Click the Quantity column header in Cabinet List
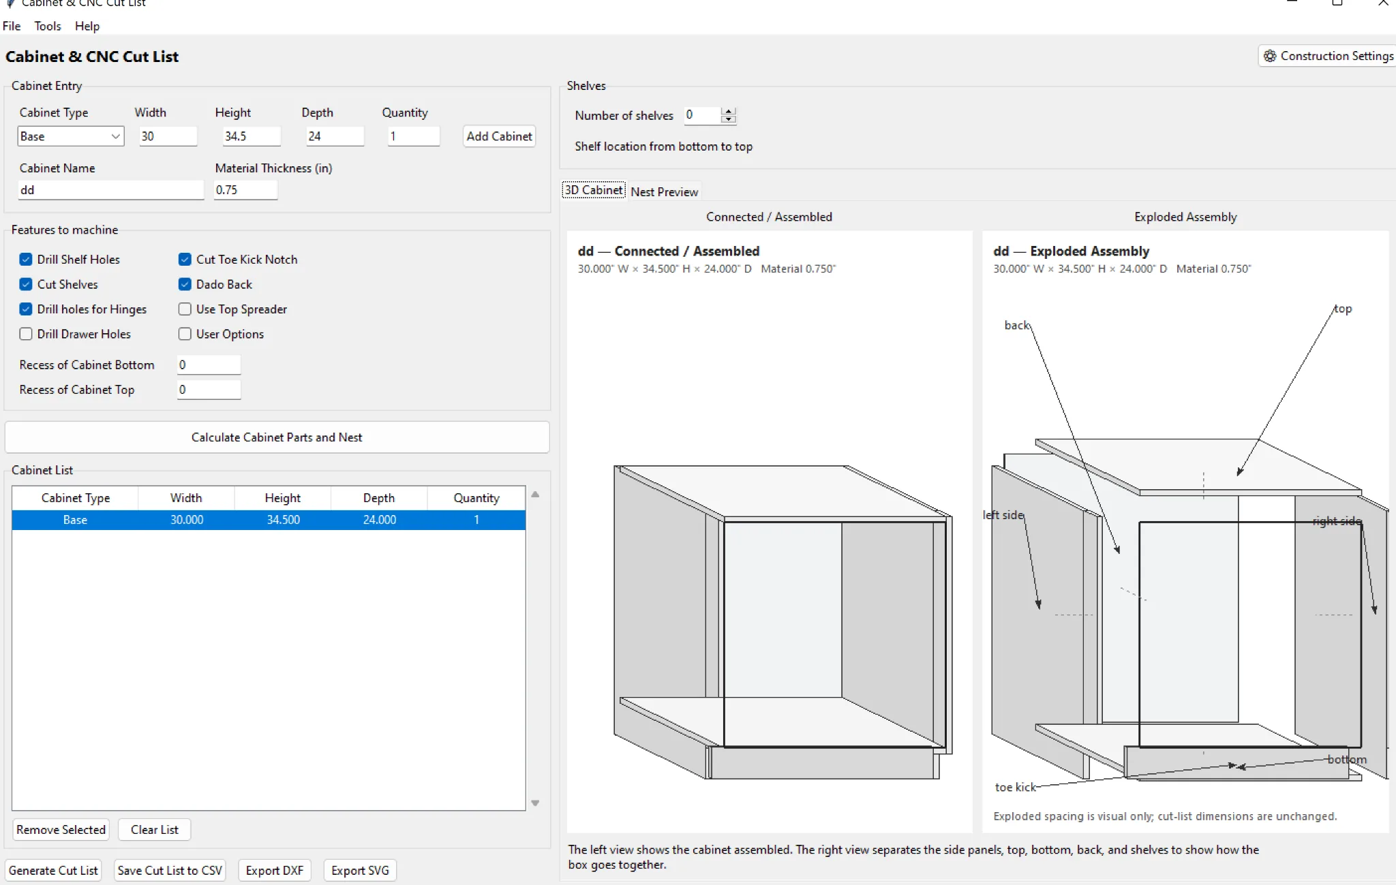Screen dimensions: 1396x885 click(476, 498)
